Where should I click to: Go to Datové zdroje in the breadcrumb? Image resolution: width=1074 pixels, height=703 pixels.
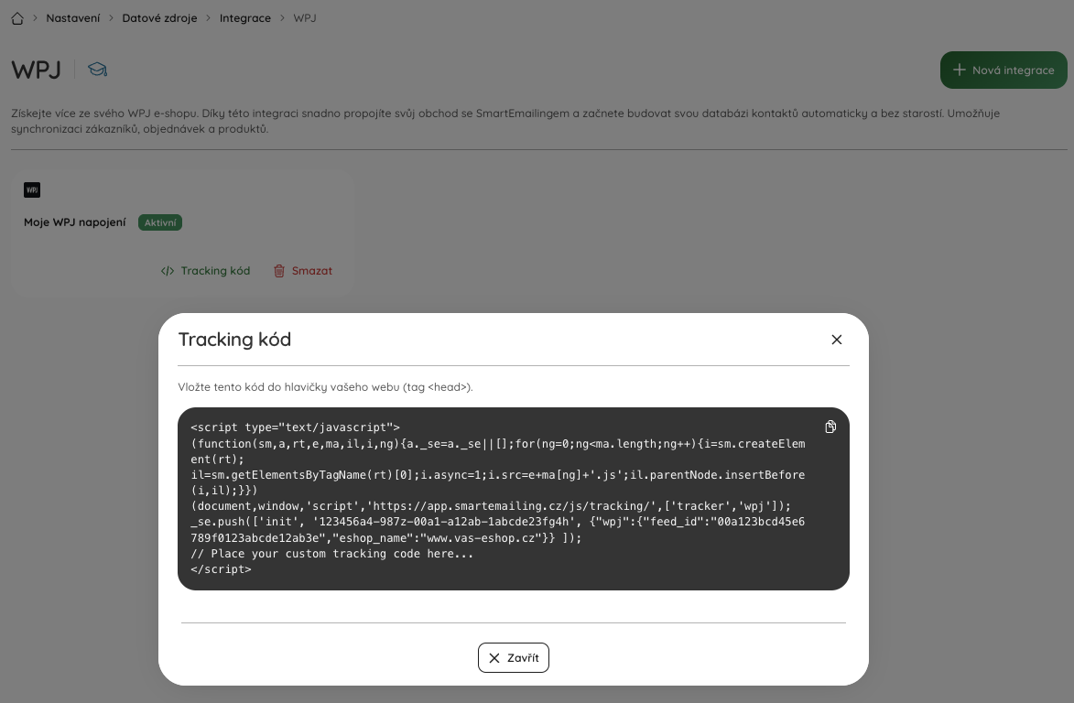(159, 18)
